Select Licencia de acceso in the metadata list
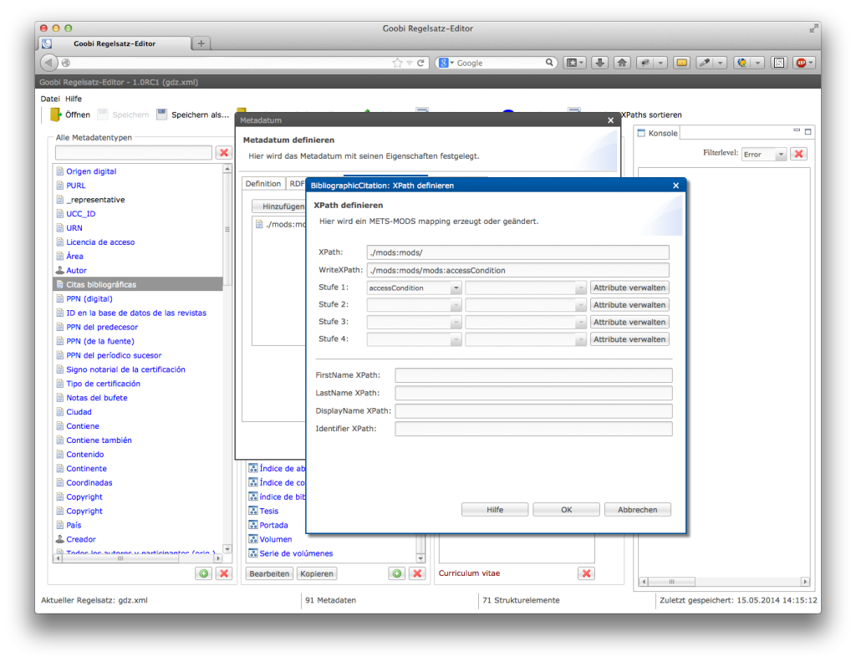 [x=100, y=242]
